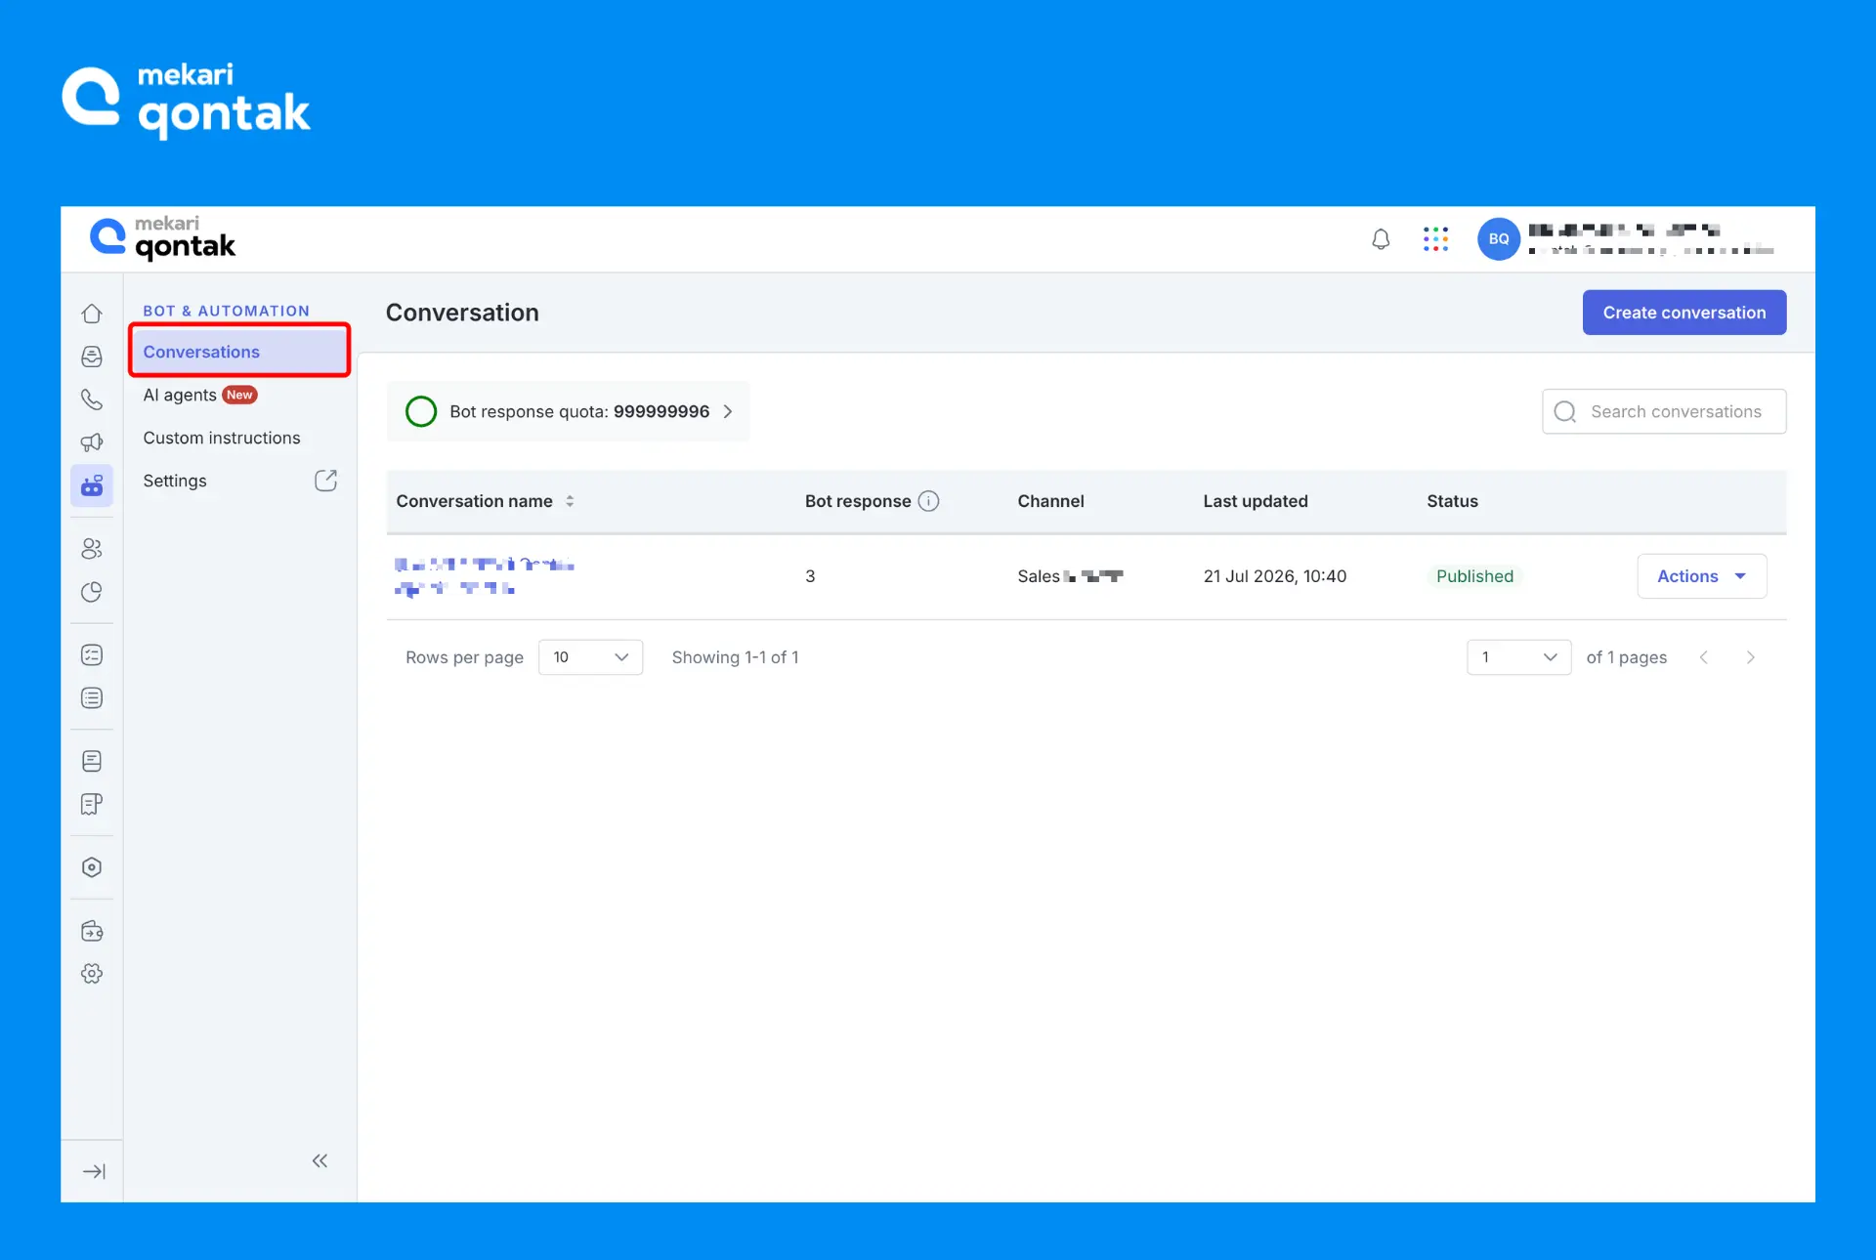Open the checklist Tasks icon
Image resolution: width=1876 pixels, height=1260 pixels.
92,655
